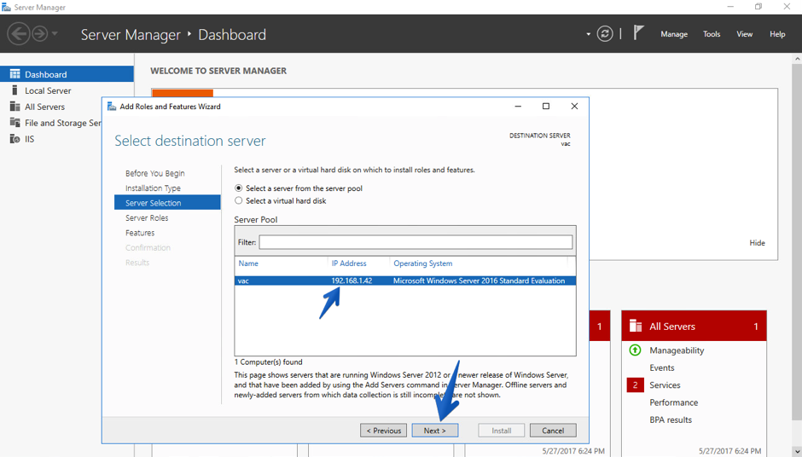Open navigation history dropdown arrow beside forward button
Screen dimensions: 802x457
coord(55,34)
